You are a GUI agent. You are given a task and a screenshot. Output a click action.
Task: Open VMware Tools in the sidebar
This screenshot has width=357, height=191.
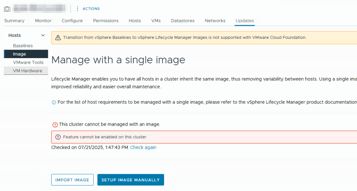point(28,62)
